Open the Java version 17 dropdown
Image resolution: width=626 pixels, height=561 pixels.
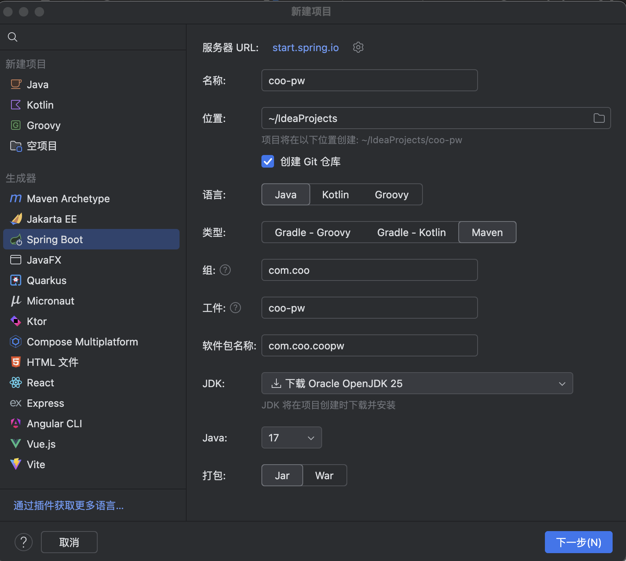pos(291,437)
